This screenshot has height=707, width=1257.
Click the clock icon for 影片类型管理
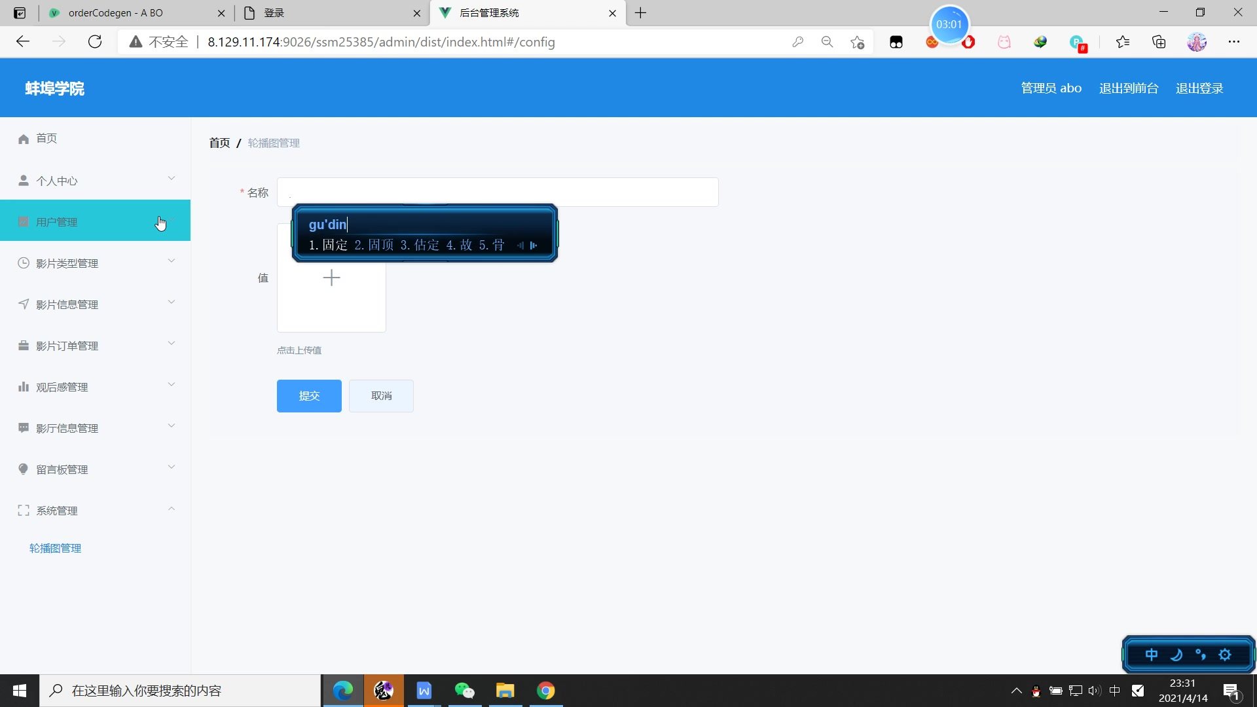tap(24, 263)
